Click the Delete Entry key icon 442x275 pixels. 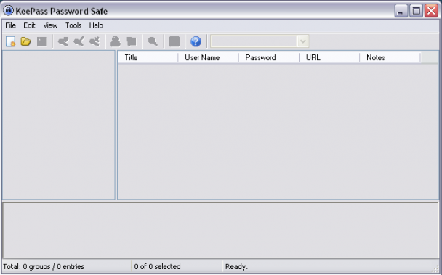(x=95, y=41)
